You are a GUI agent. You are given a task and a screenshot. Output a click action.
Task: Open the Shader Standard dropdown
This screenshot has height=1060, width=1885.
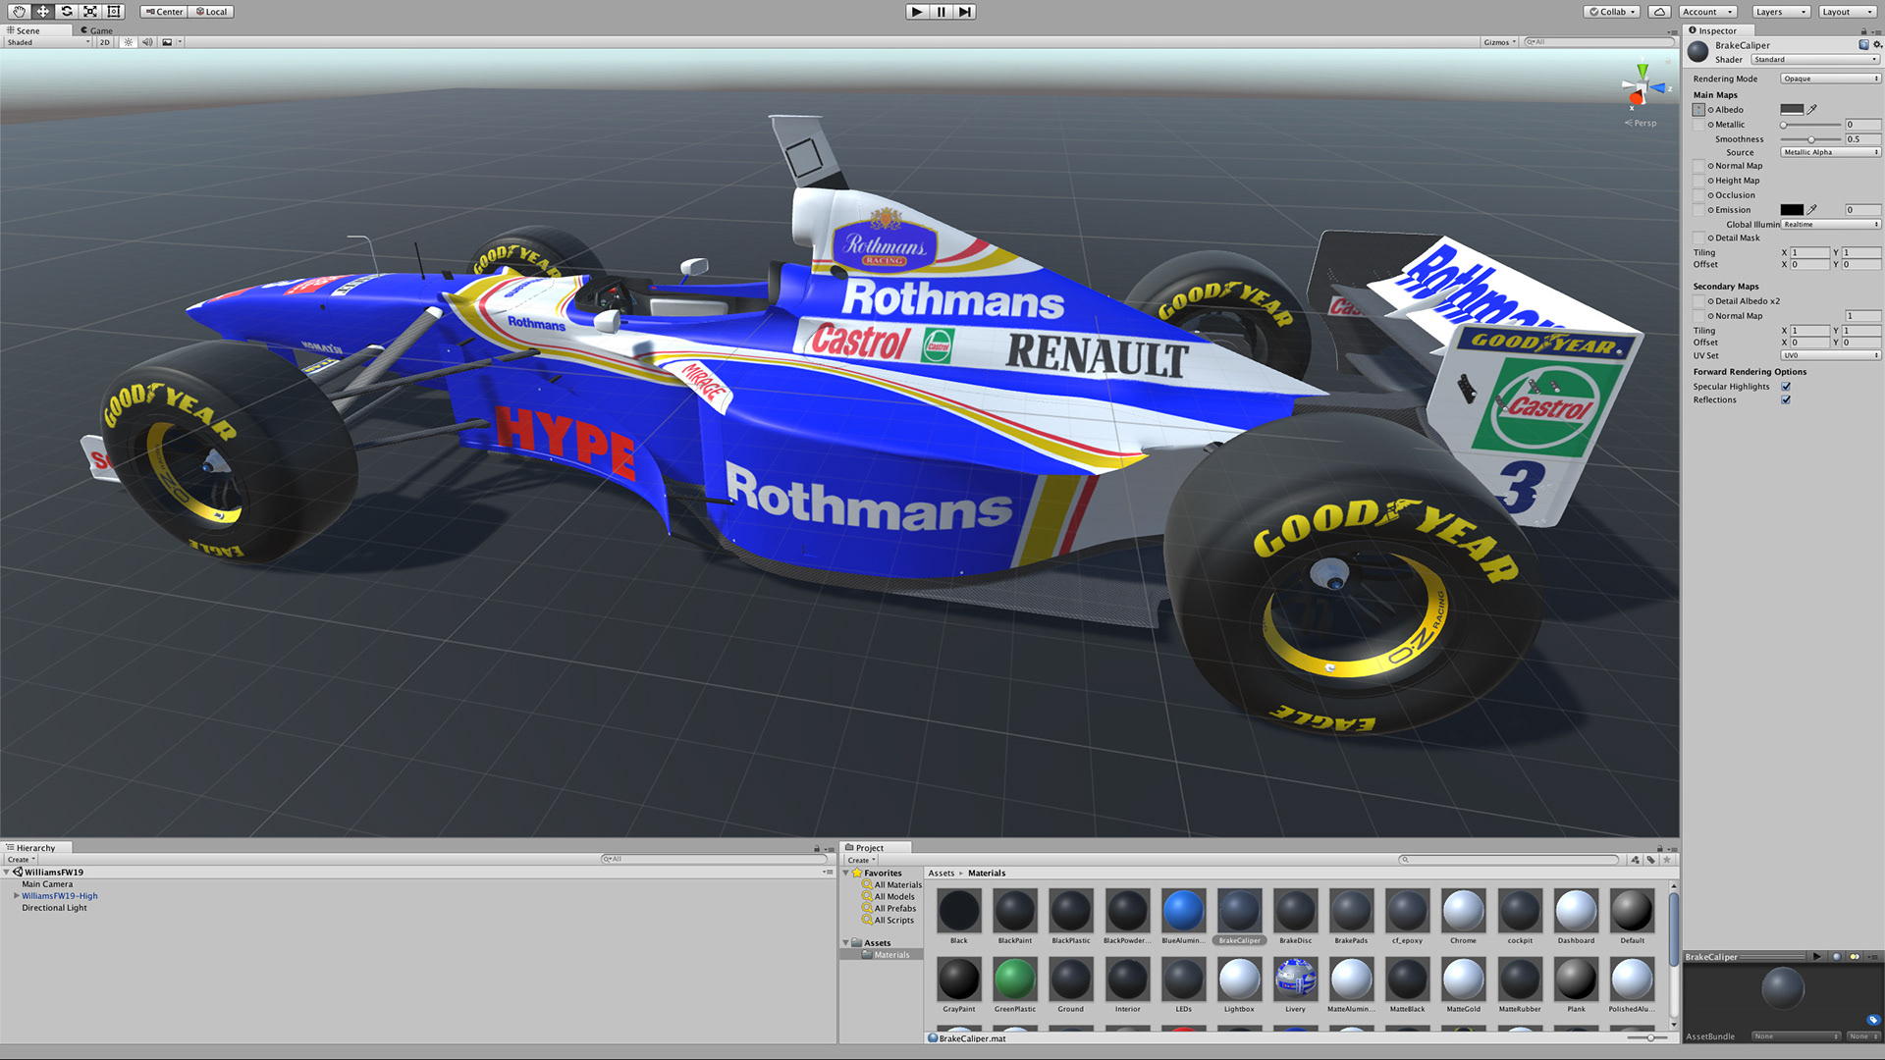(x=1815, y=59)
